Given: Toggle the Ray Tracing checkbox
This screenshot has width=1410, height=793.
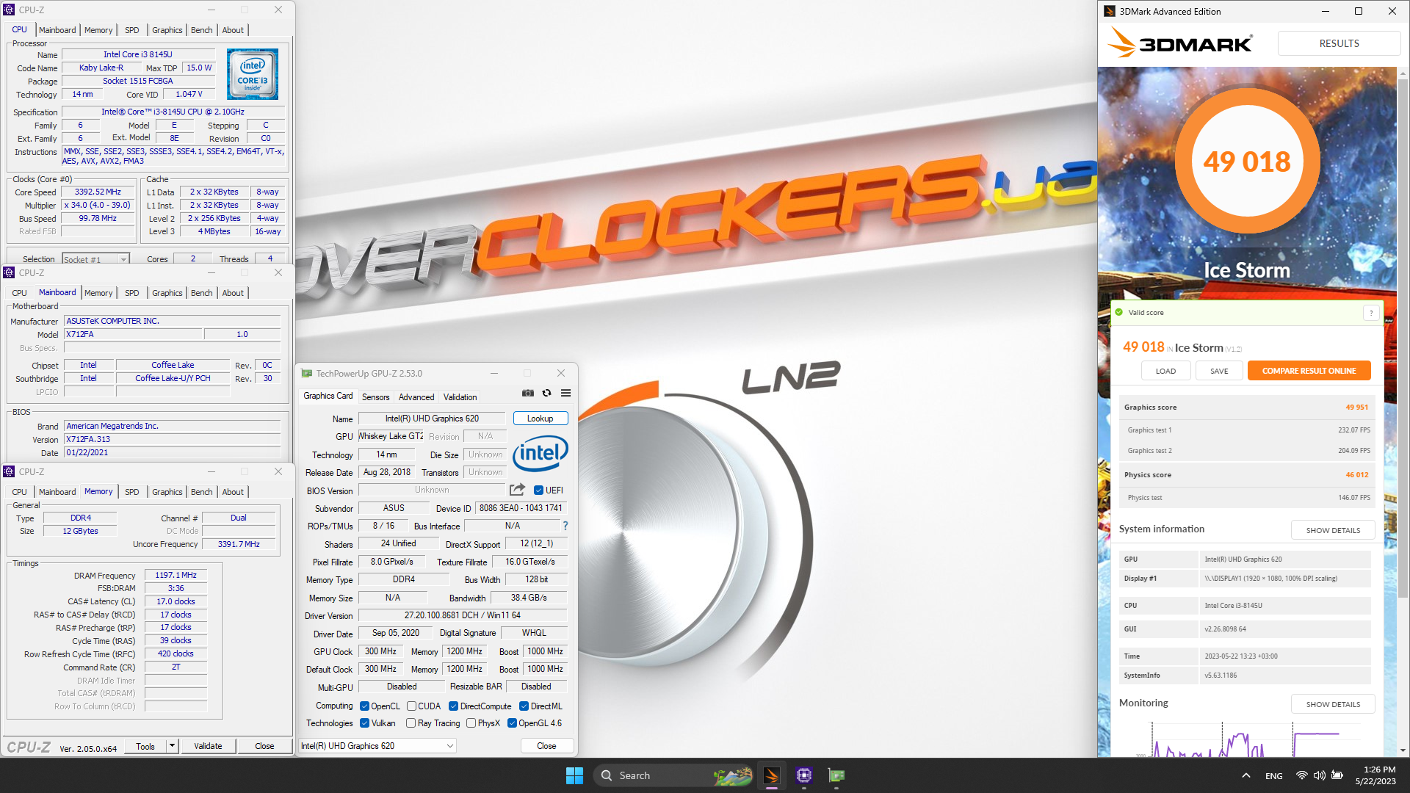Looking at the screenshot, I should (x=411, y=723).
